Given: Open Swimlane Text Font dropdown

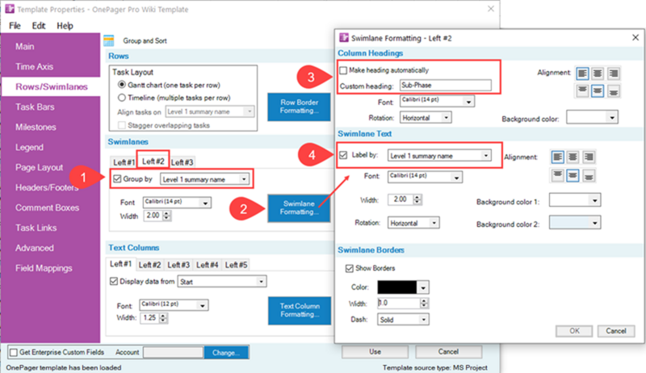Looking at the screenshot, I should pyautogui.click(x=426, y=177).
